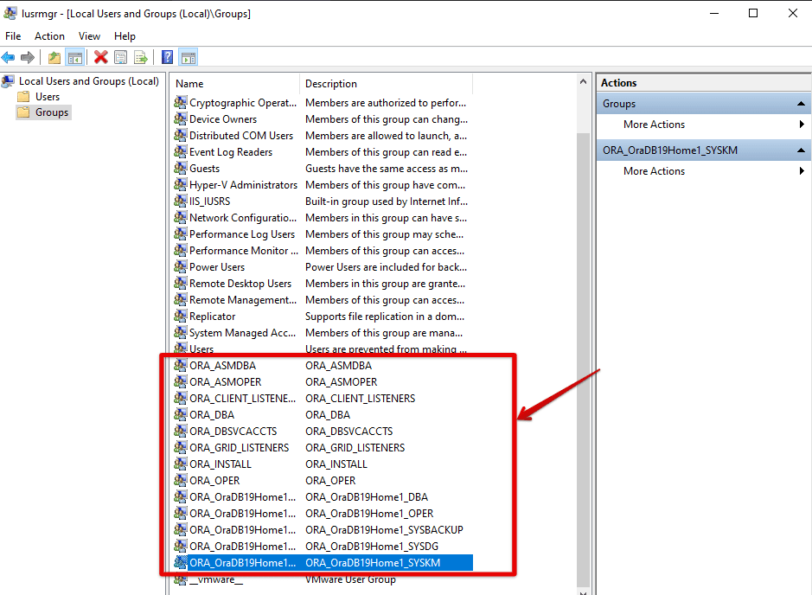Screen dimensions: 812x595
Task: Collapse the ORA_OraDB19Home1_SYSKM actions section
Action: [x=801, y=150]
